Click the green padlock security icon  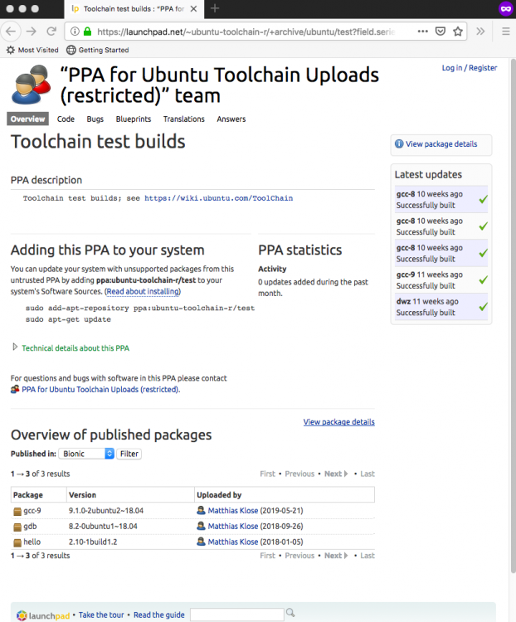click(x=88, y=32)
